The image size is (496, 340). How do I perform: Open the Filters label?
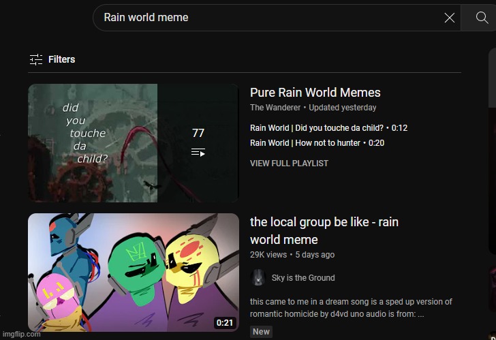[x=62, y=59]
